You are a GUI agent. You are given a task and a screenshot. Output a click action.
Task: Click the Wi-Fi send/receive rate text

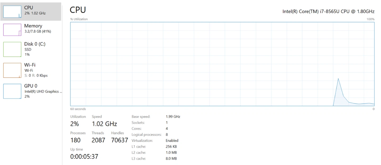coord(36,75)
